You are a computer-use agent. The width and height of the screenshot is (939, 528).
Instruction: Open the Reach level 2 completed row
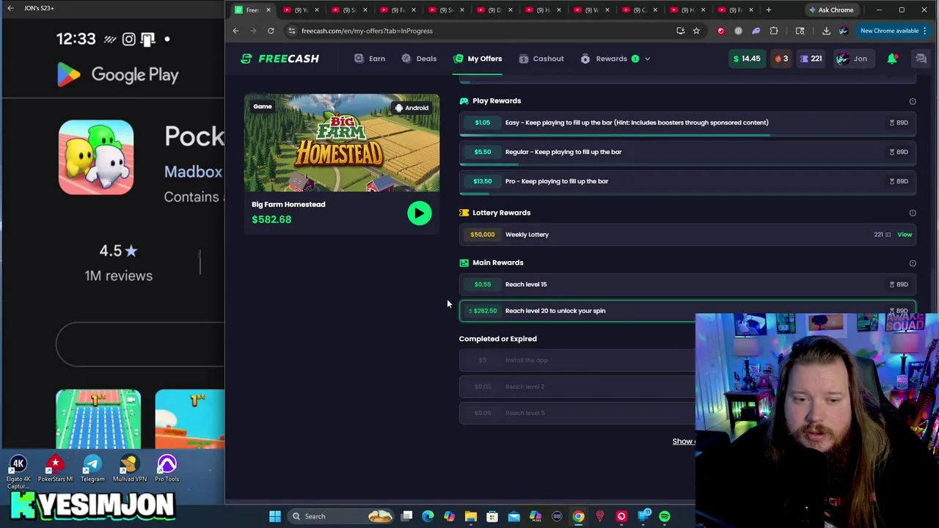577,386
